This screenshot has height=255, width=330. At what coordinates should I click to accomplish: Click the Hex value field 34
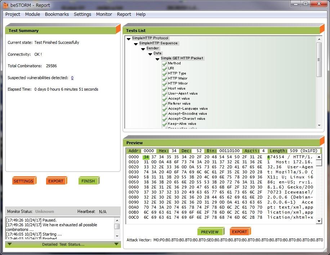tap(174, 151)
